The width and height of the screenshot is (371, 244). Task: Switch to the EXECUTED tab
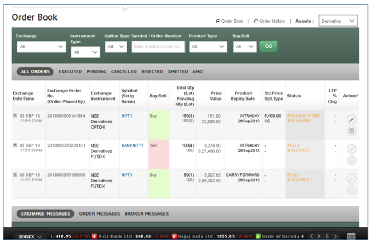(x=70, y=72)
